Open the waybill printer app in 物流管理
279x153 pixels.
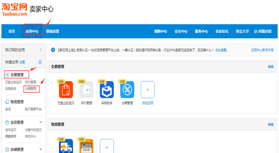[86, 146]
